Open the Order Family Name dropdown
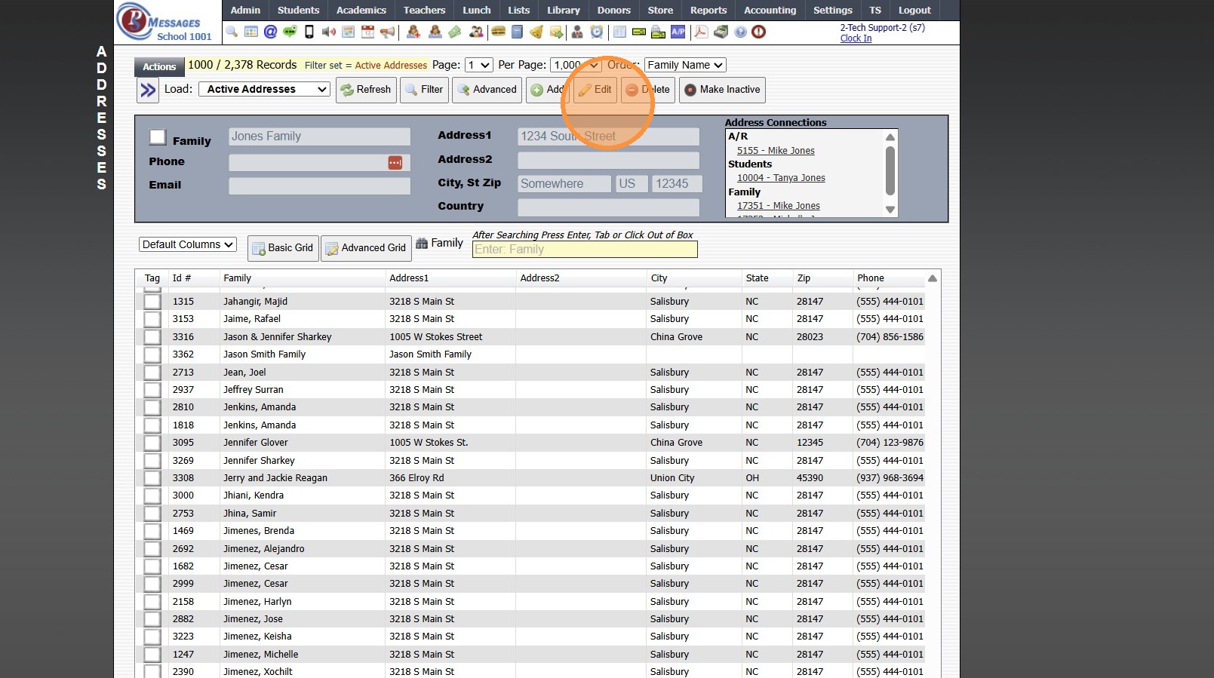 tap(684, 66)
